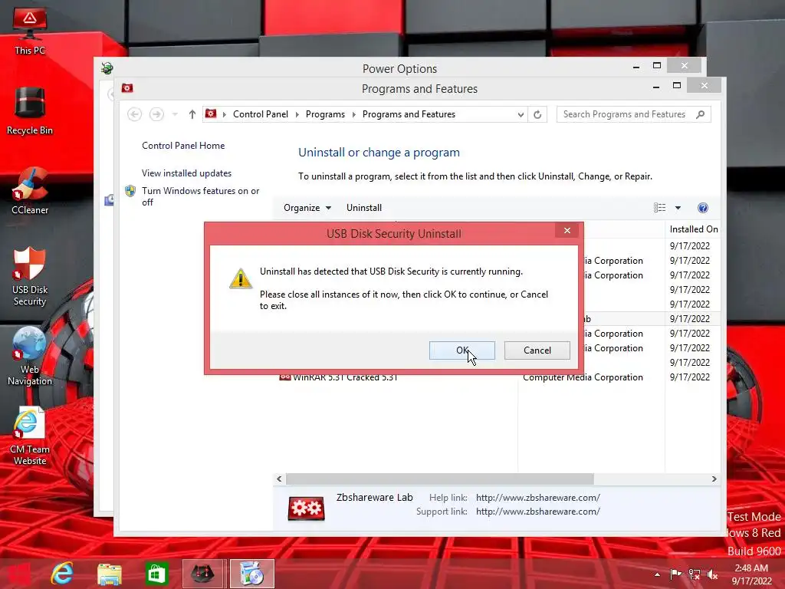Viewport: 785px width, 589px height.
Task: Open USB Disk Security desktop shortcut
Action: (30, 276)
